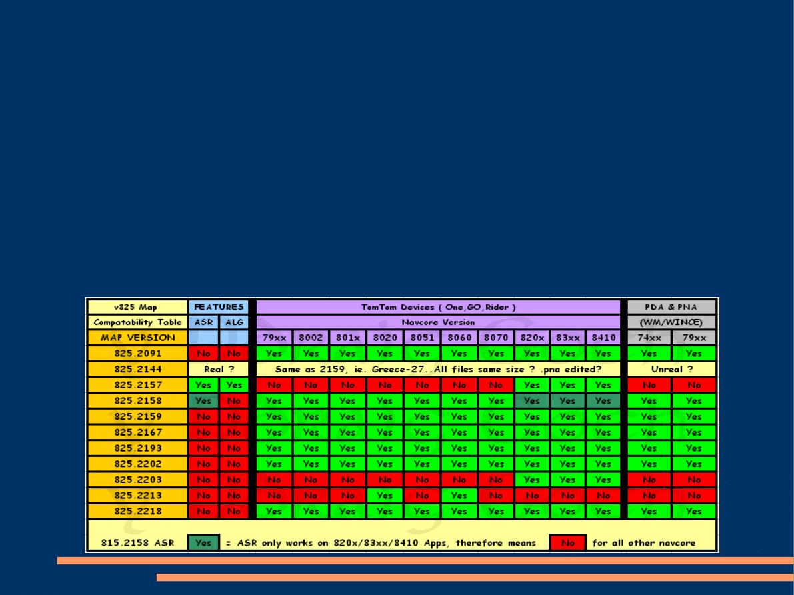
Task: Click the ALG column header
Action: 233,322
